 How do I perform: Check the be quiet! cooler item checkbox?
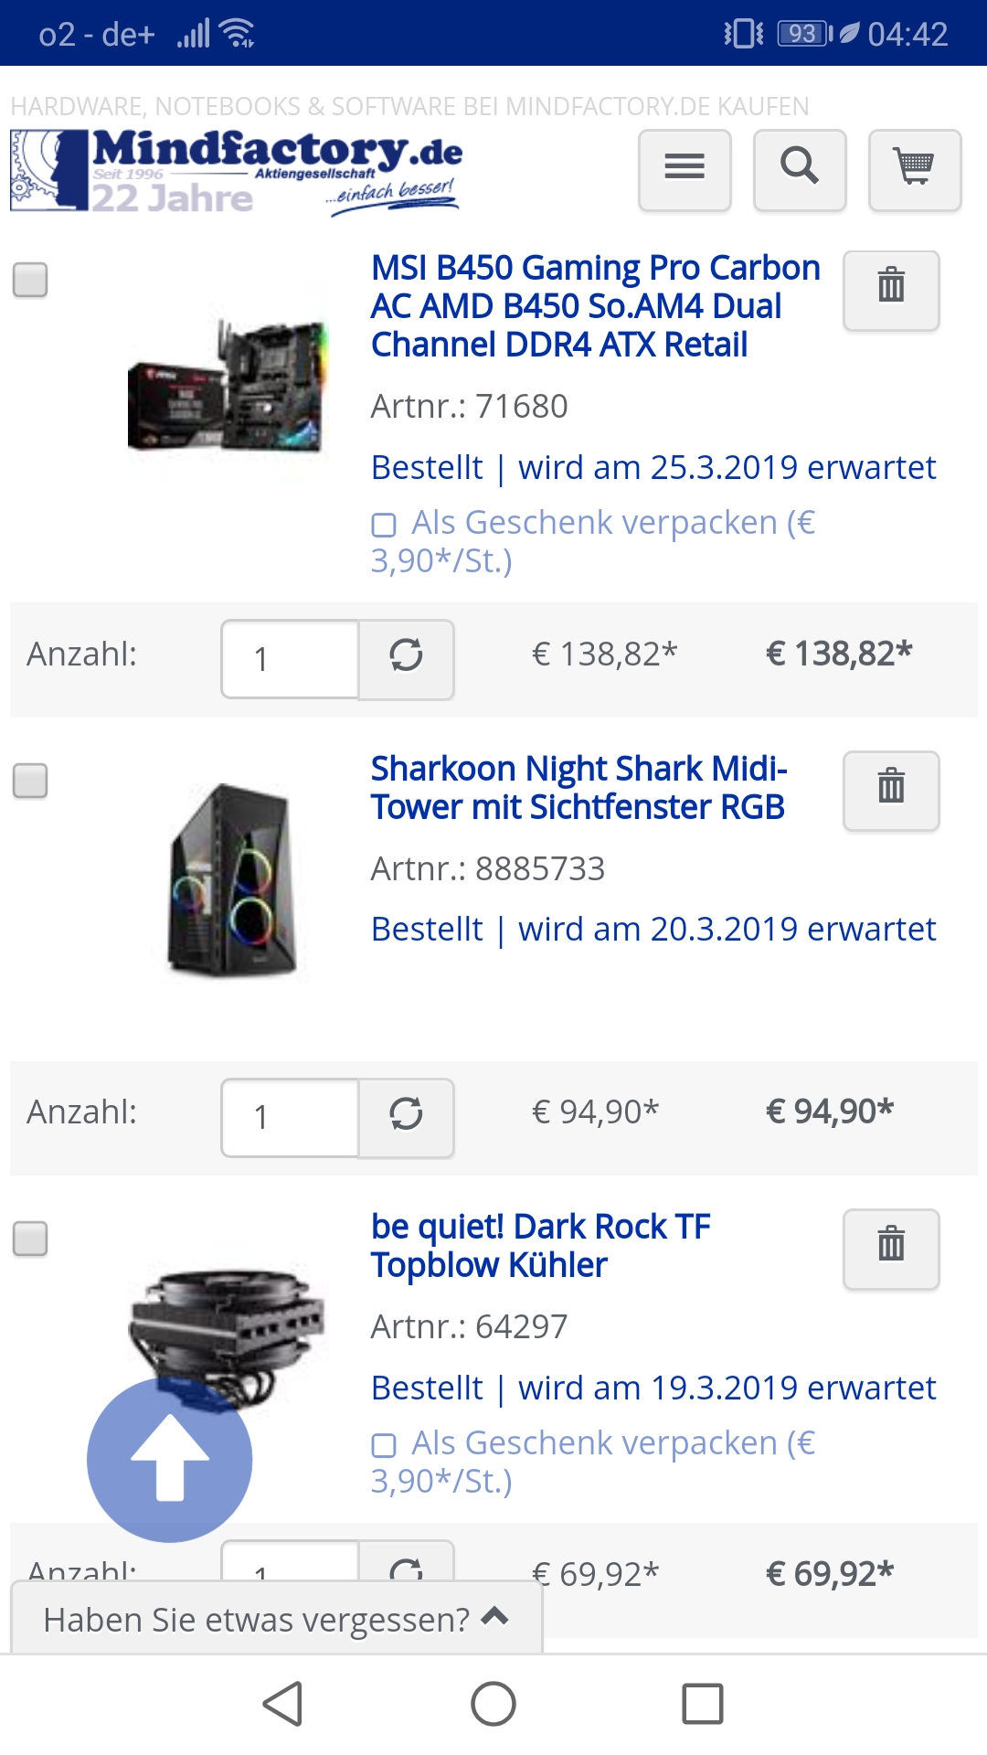click(30, 1239)
